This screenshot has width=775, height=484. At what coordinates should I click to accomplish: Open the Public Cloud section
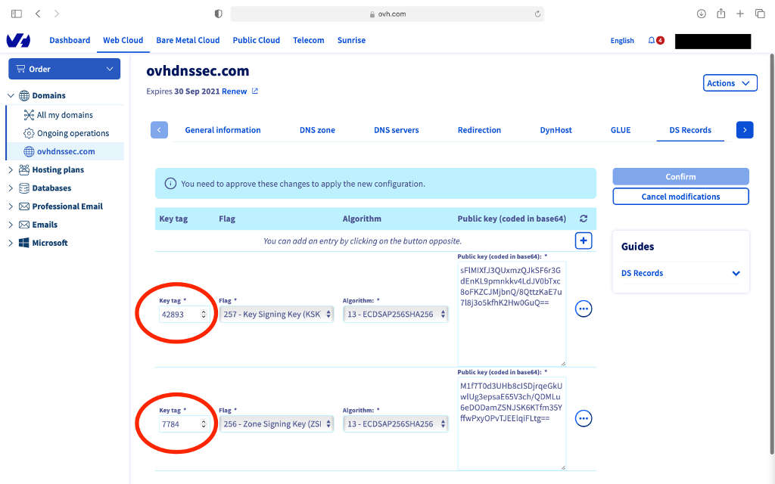[256, 41]
